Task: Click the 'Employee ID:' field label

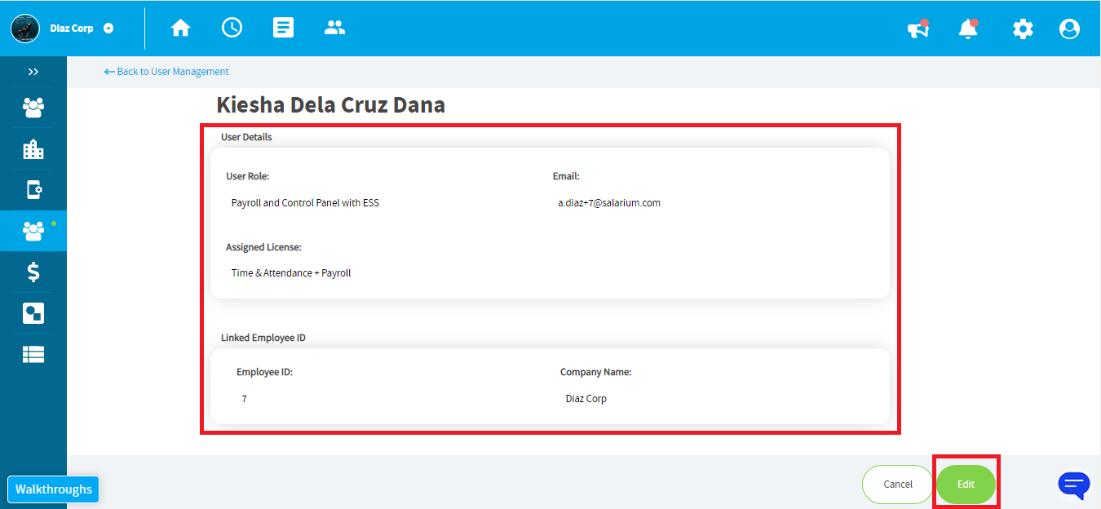Action: click(264, 372)
